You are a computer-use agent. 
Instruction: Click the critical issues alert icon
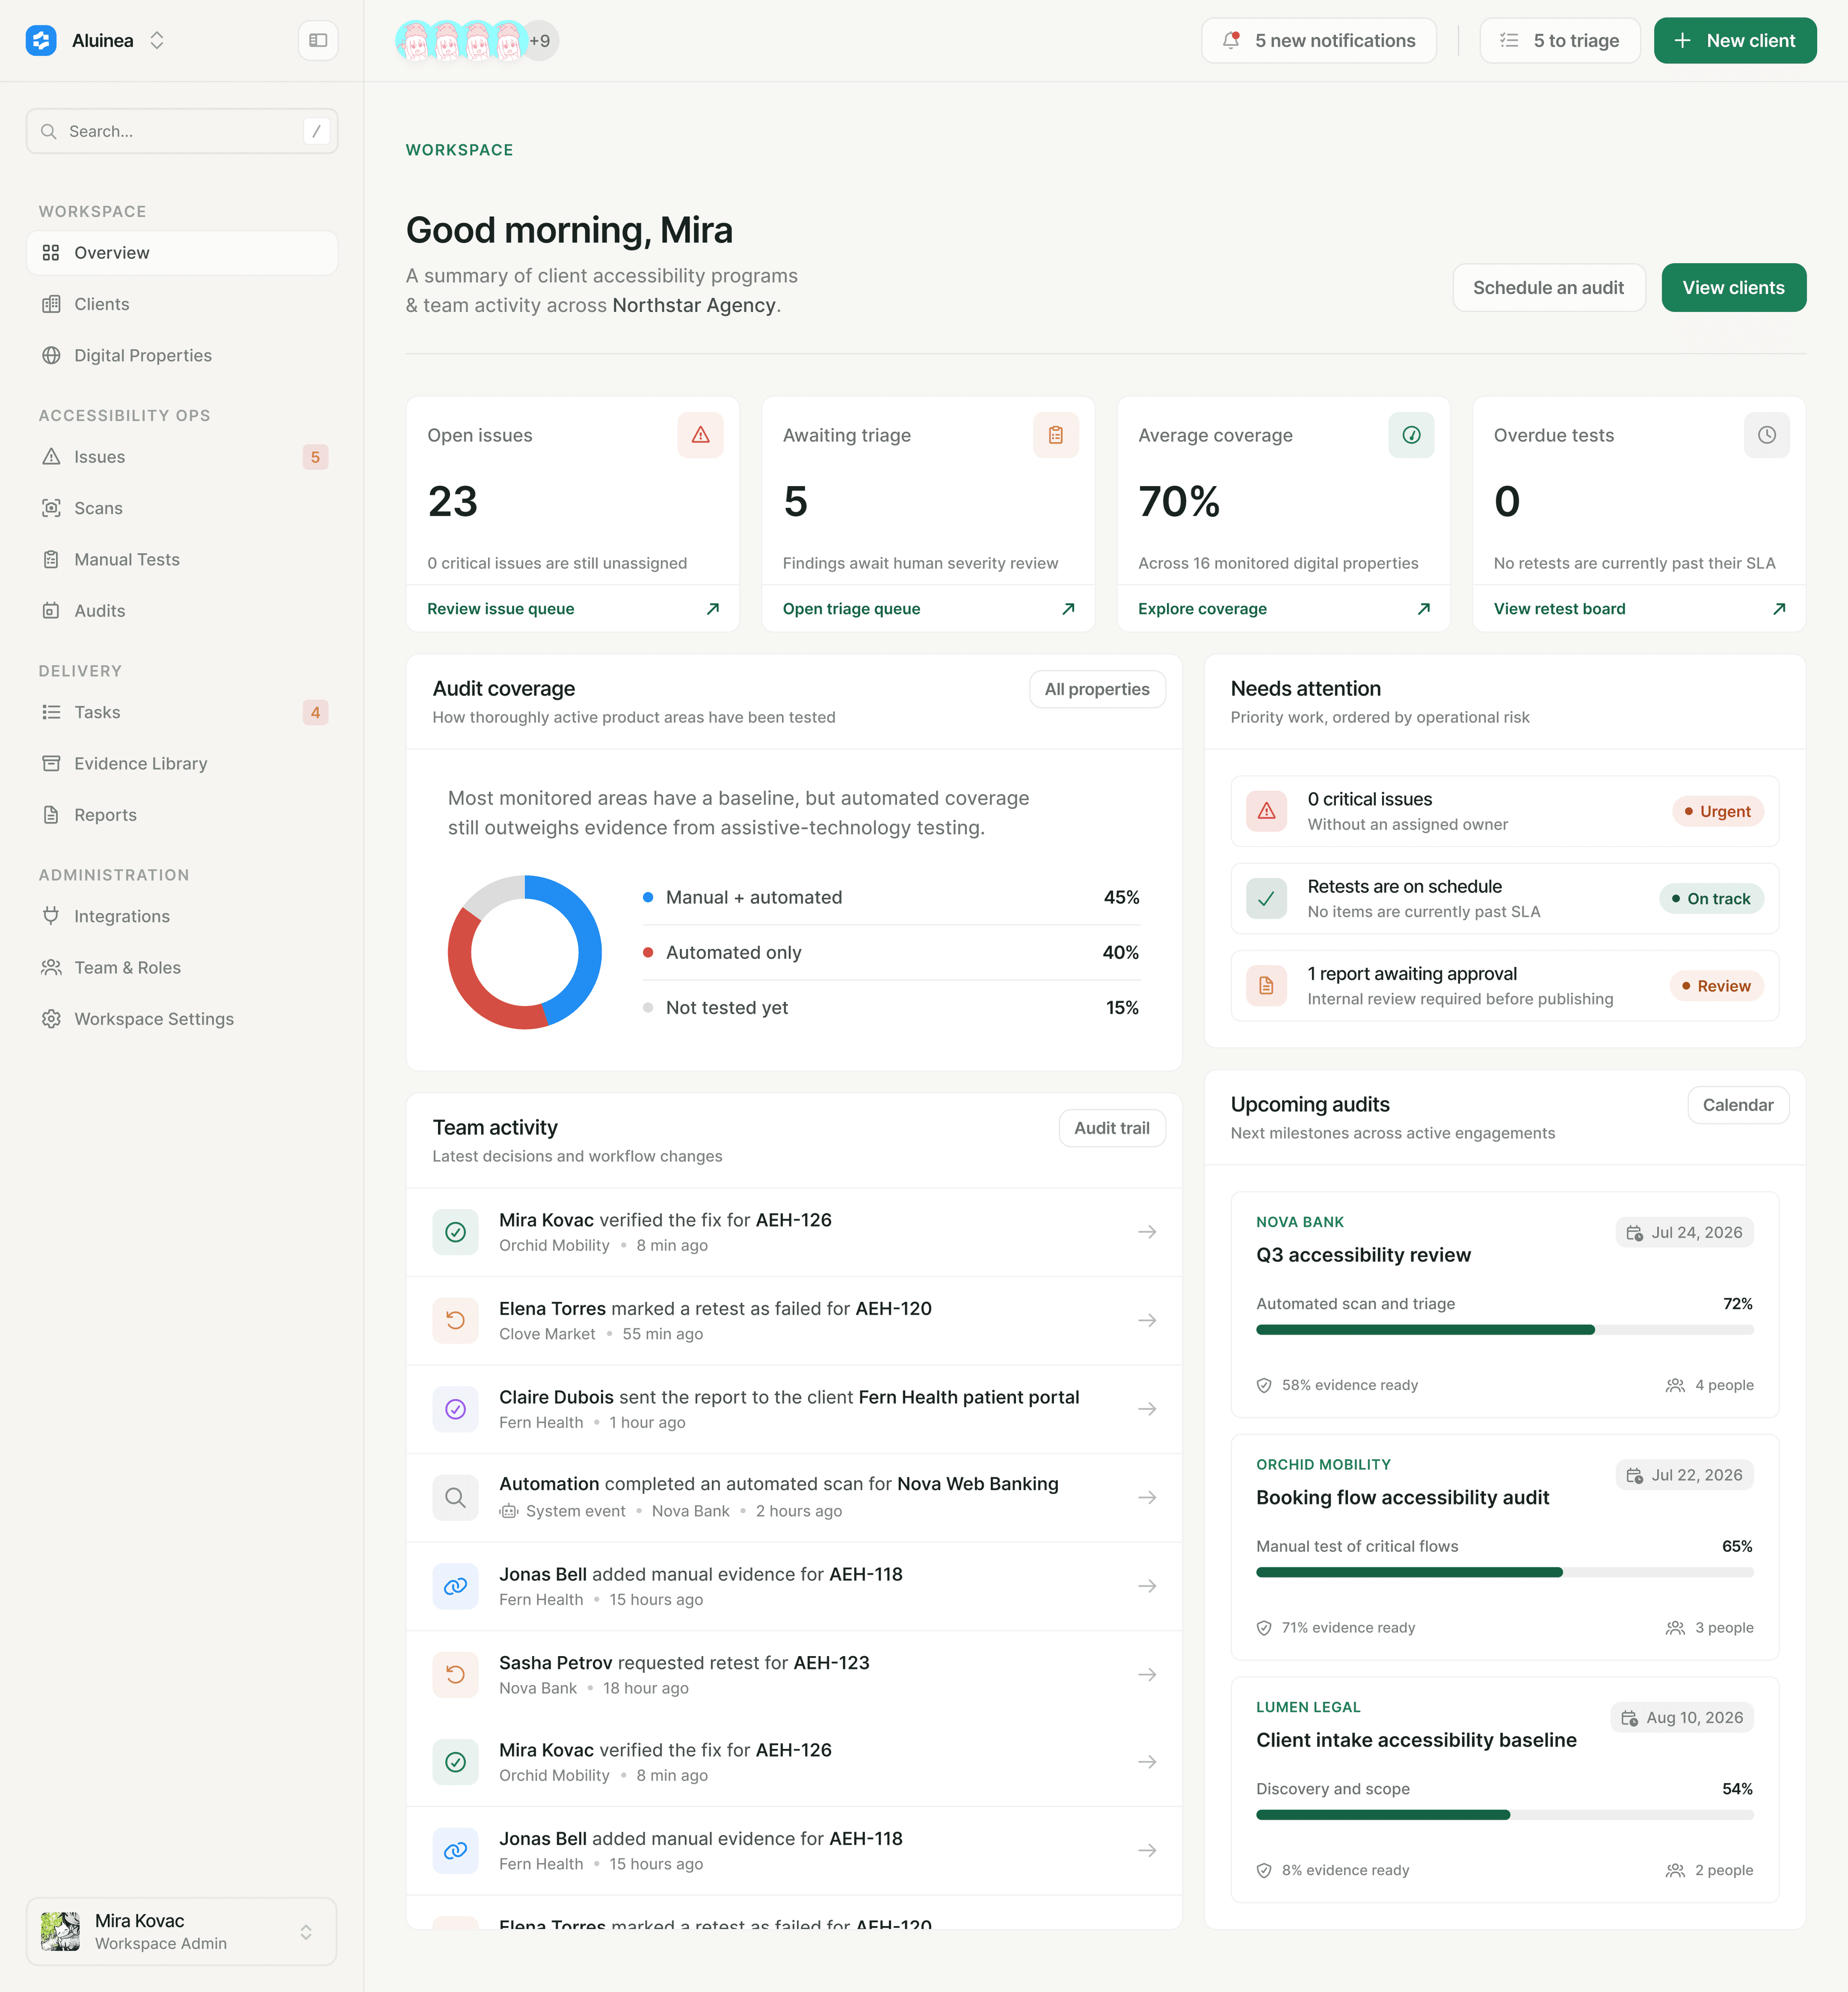click(x=1266, y=811)
